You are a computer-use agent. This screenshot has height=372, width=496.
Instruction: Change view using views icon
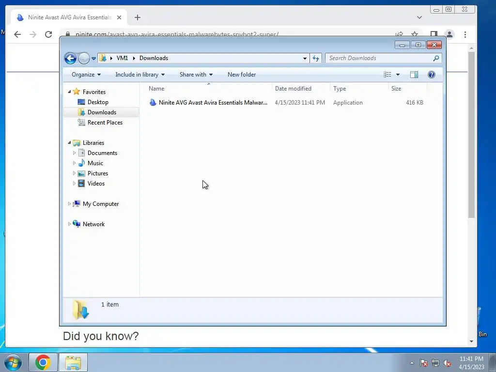pos(387,75)
